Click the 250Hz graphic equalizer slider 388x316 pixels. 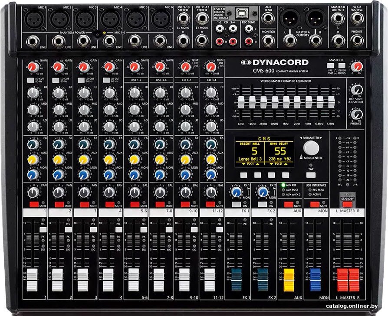pyautogui.click(x=263, y=102)
